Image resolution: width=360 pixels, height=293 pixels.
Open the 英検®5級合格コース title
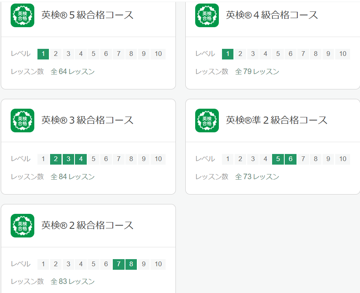pos(88,15)
